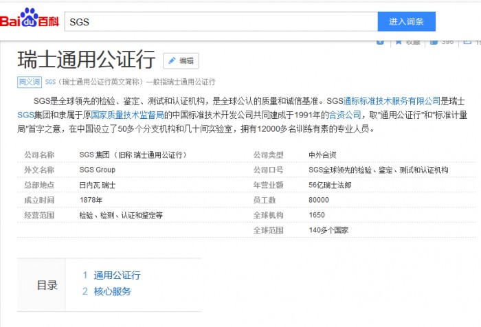Image resolution: width=481 pixels, height=327 pixels.
Task: Click the value SGS Group
Action: 98,170
